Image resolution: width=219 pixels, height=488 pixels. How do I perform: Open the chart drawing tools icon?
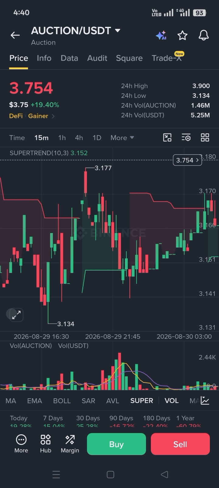pyautogui.click(x=167, y=138)
